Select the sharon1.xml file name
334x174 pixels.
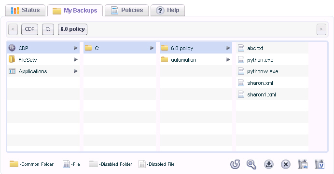(262, 94)
